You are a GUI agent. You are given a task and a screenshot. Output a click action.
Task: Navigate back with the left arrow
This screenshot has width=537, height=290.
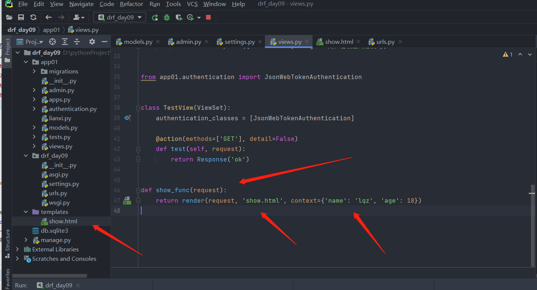point(48,17)
